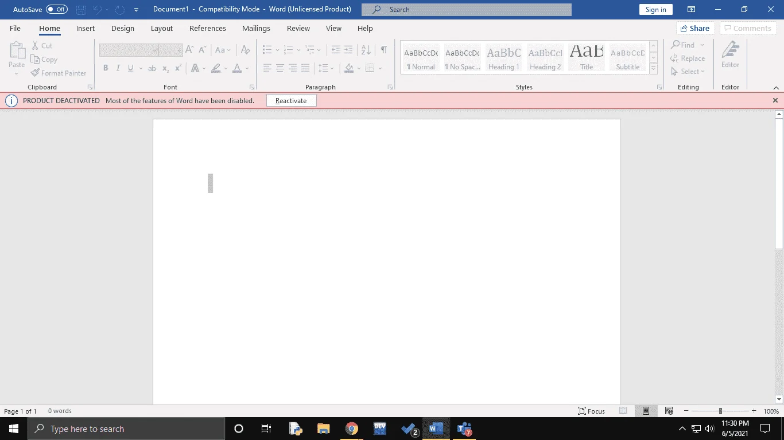Screen dimensions: 784x440
Task: Toggle italic formatting
Action: coord(118,68)
